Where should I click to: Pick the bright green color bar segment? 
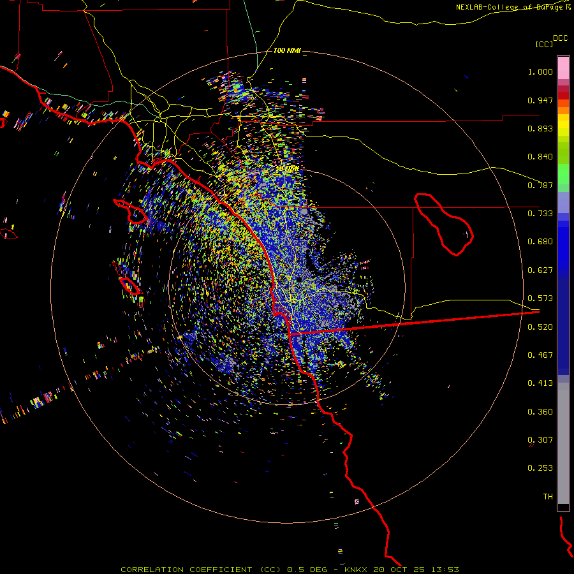click(563, 174)
